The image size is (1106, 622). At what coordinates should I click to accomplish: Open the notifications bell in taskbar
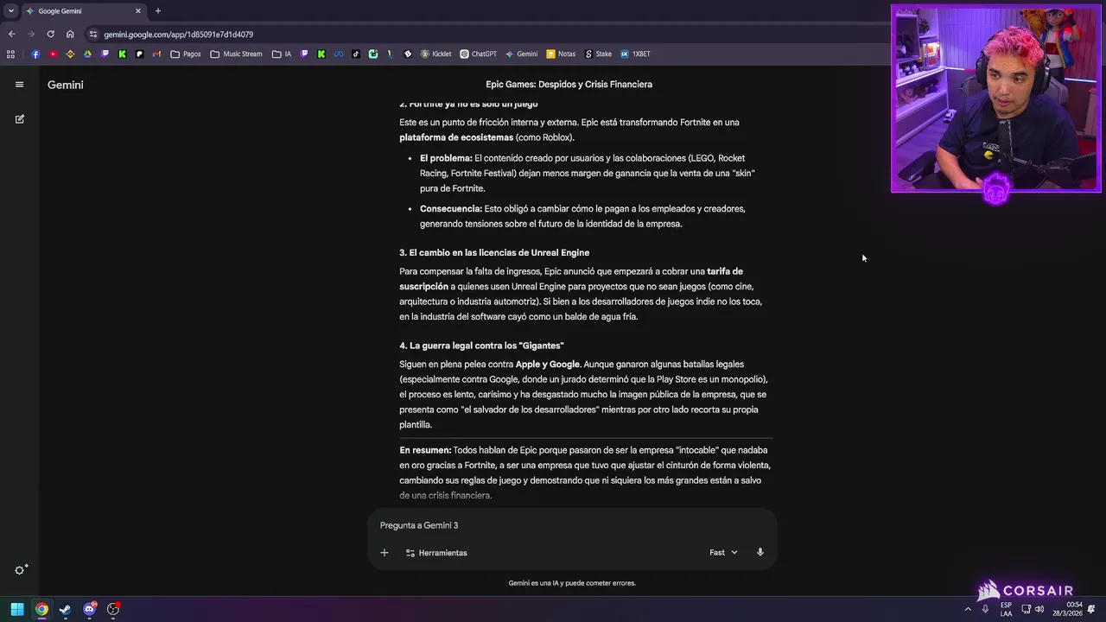pyautogui.click(x=1091, y=609)
